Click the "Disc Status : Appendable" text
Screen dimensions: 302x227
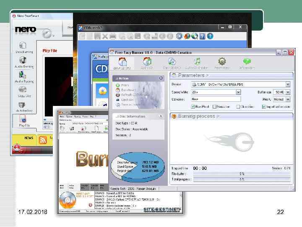132,129
